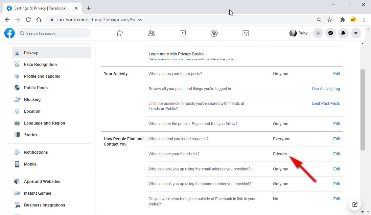Open the Groups icon in top navigation
371x215 pixels.
tap(214, 33)
